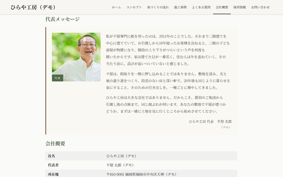Click the 会社概要 section heading
283x177 pixels.
(55, 144)
